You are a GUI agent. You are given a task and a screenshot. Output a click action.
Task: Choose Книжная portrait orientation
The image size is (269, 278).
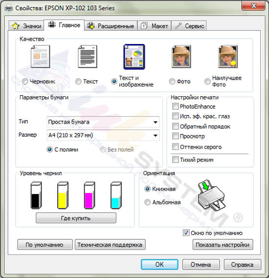click(147, 189)
